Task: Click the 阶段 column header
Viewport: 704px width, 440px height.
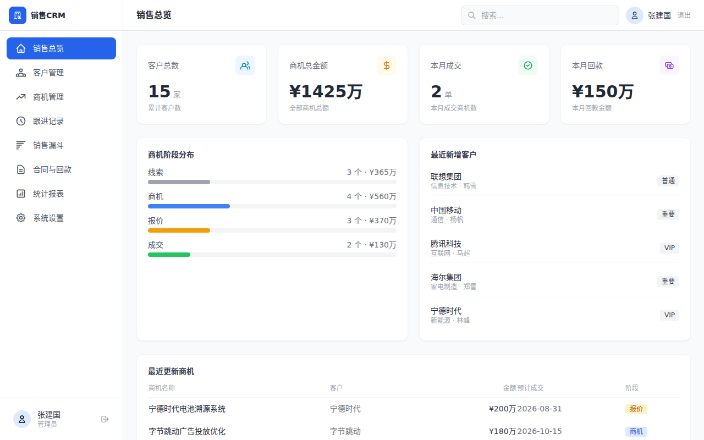Action: click(632, 388)
